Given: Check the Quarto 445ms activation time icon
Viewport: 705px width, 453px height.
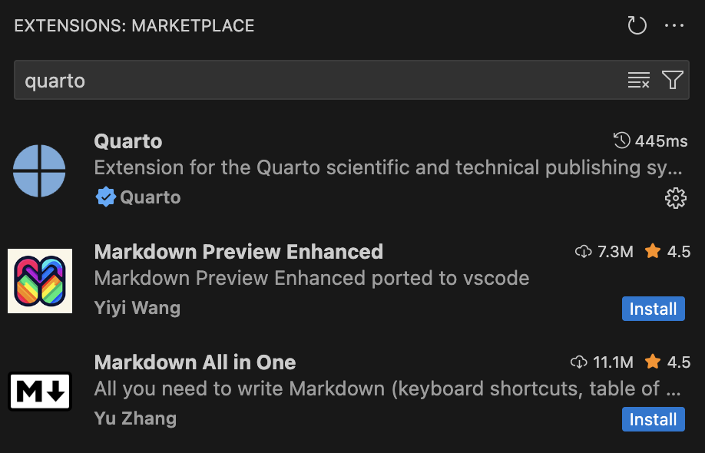Looking at the screenshot, I should (x=622, y=141).
